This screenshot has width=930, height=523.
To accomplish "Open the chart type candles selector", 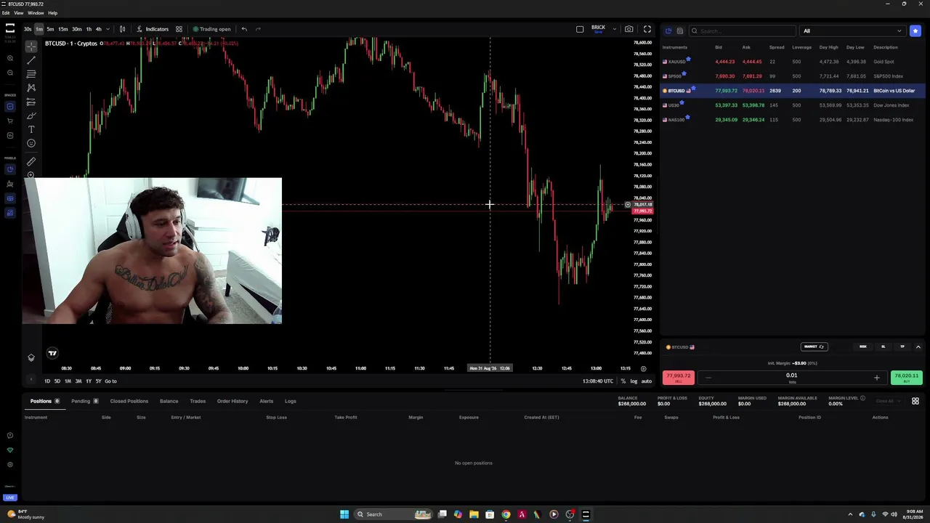I will [122, 29].
